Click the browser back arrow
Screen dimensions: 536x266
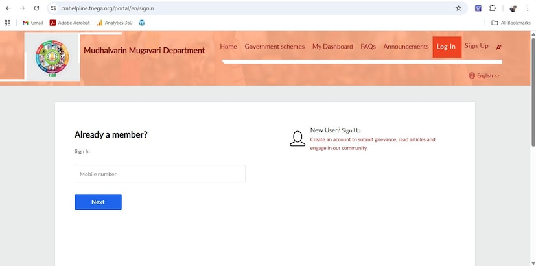tap(8, 8)
